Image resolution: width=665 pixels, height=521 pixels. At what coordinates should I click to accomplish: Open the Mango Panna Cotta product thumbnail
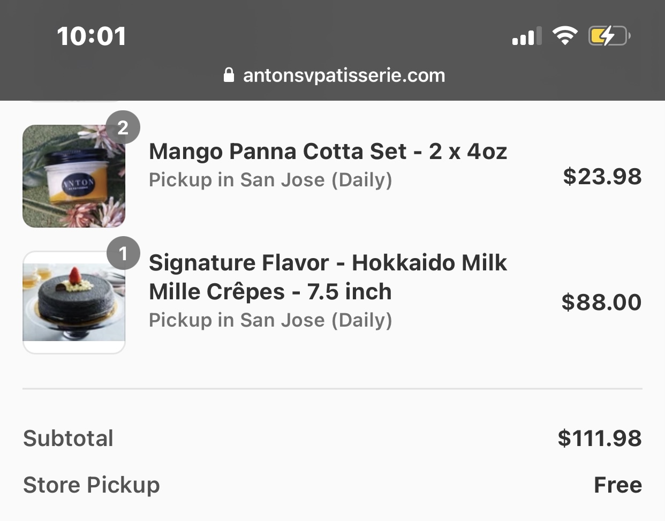tap(74, 176)
